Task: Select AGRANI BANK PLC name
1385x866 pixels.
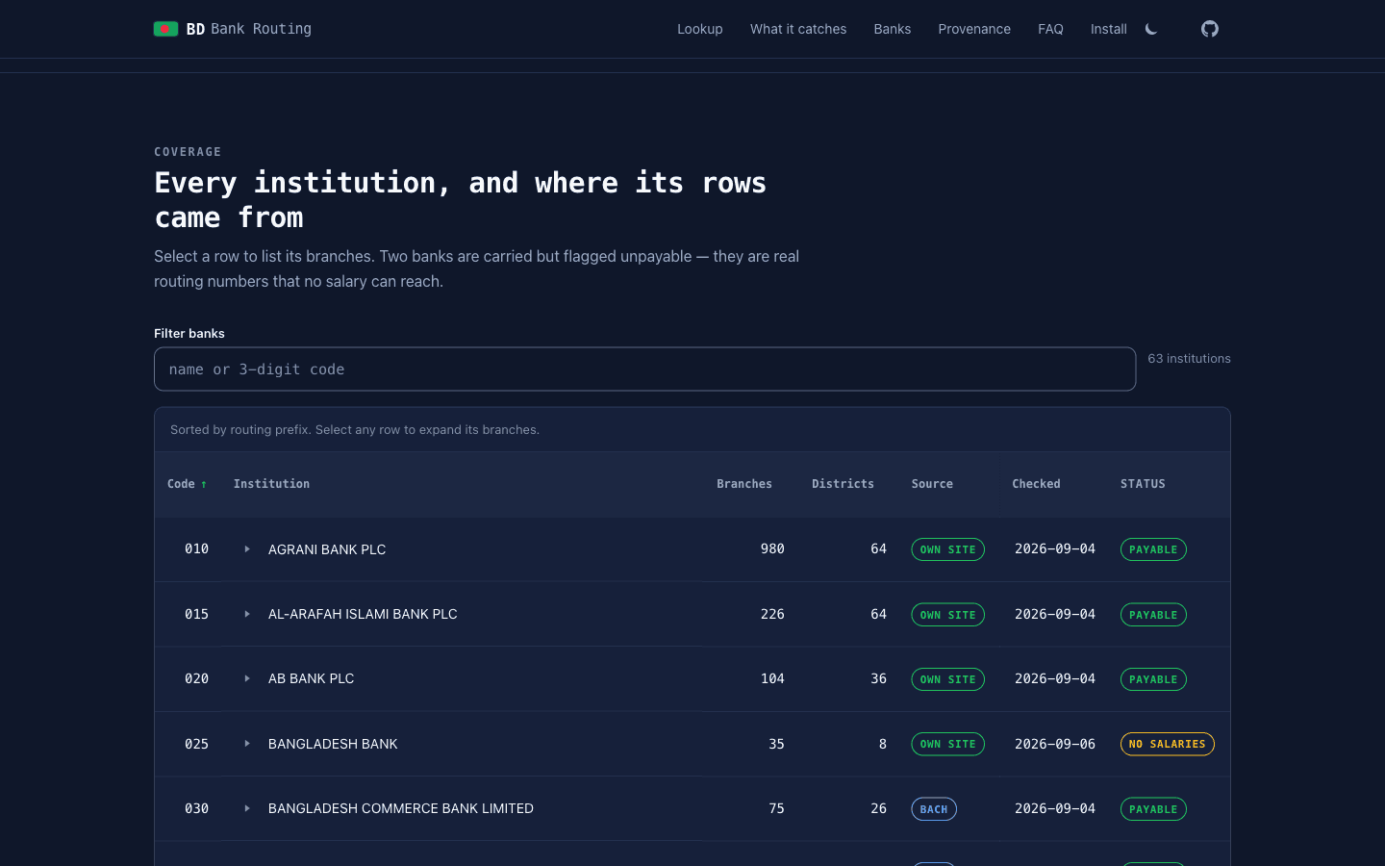Action: tap(327, 549)
